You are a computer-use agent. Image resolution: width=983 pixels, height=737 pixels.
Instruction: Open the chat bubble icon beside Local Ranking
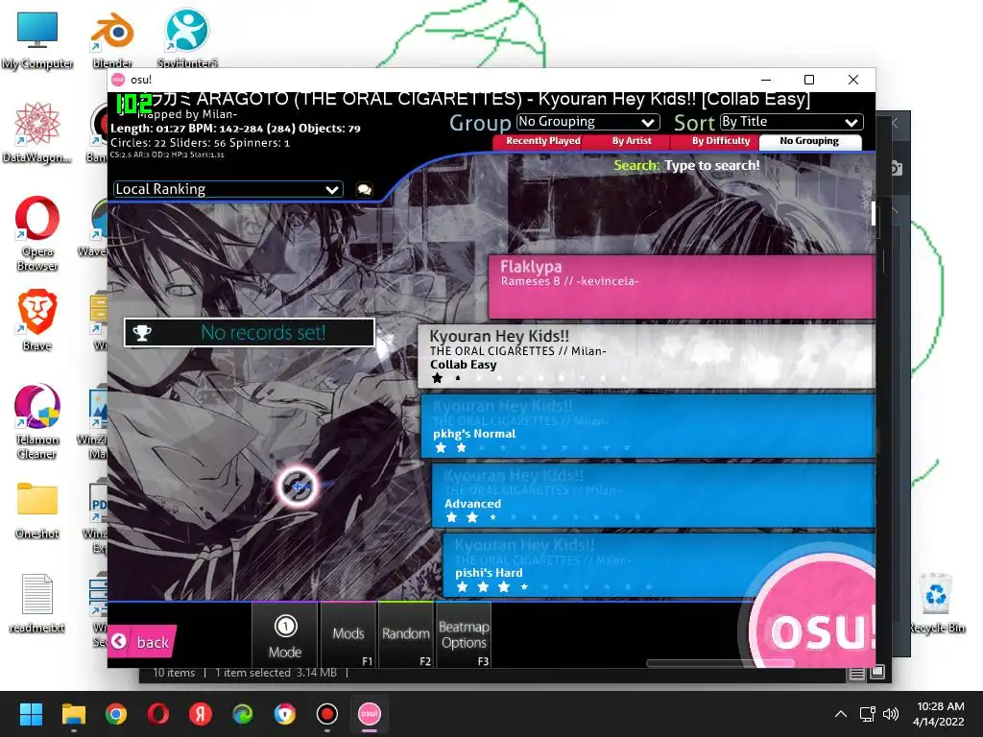(x=364, y=189)
